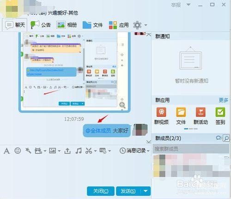The width and height of the screenshot is (231, 199).
Task: Switch to the 公告 tab
Action: point(41,25)
